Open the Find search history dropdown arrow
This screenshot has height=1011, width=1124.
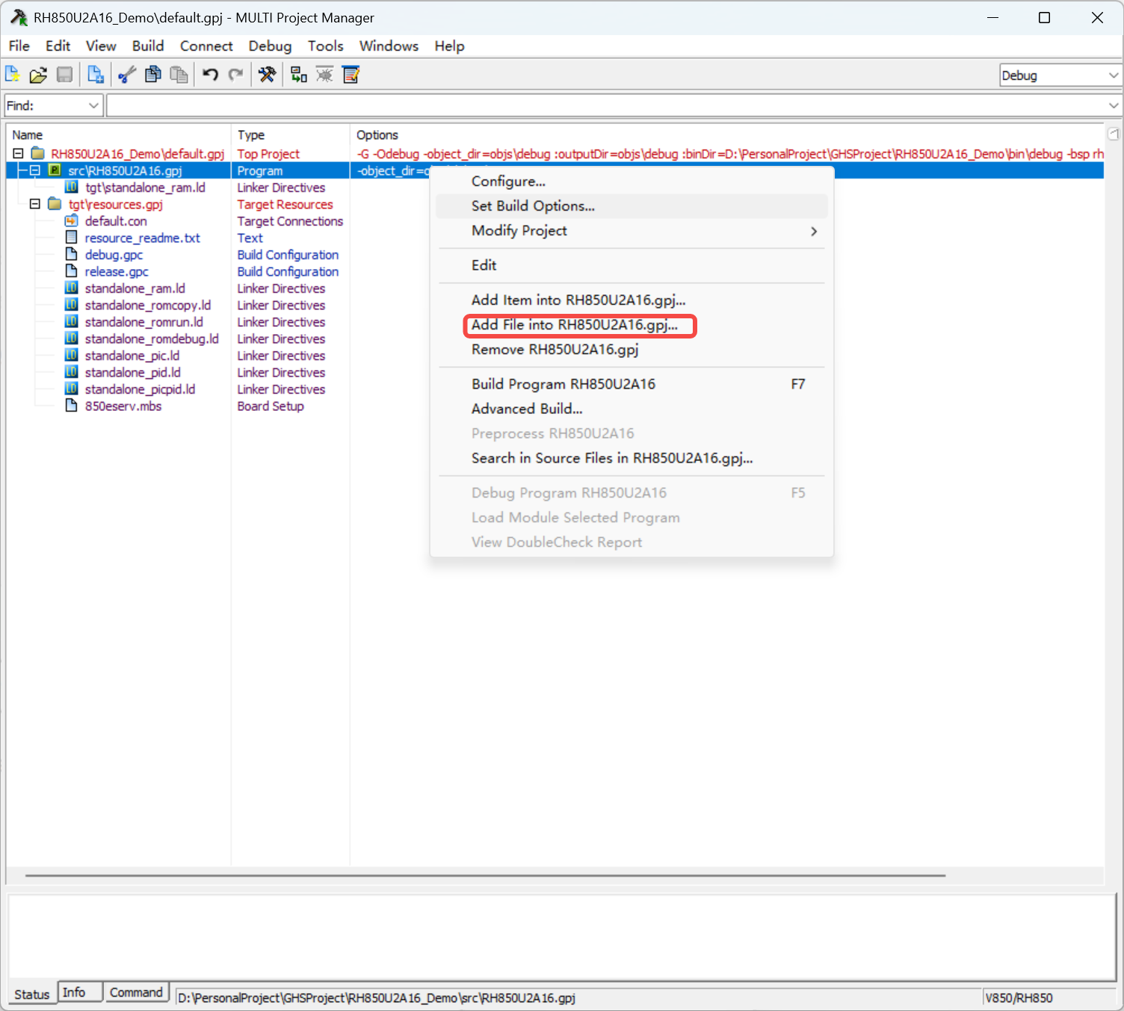pyautogui.click(x=1114, y=105)
